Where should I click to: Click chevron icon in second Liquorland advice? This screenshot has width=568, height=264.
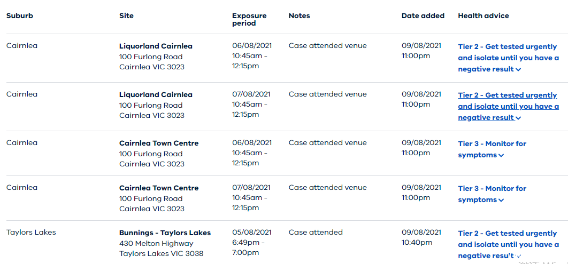pos(518,118)
